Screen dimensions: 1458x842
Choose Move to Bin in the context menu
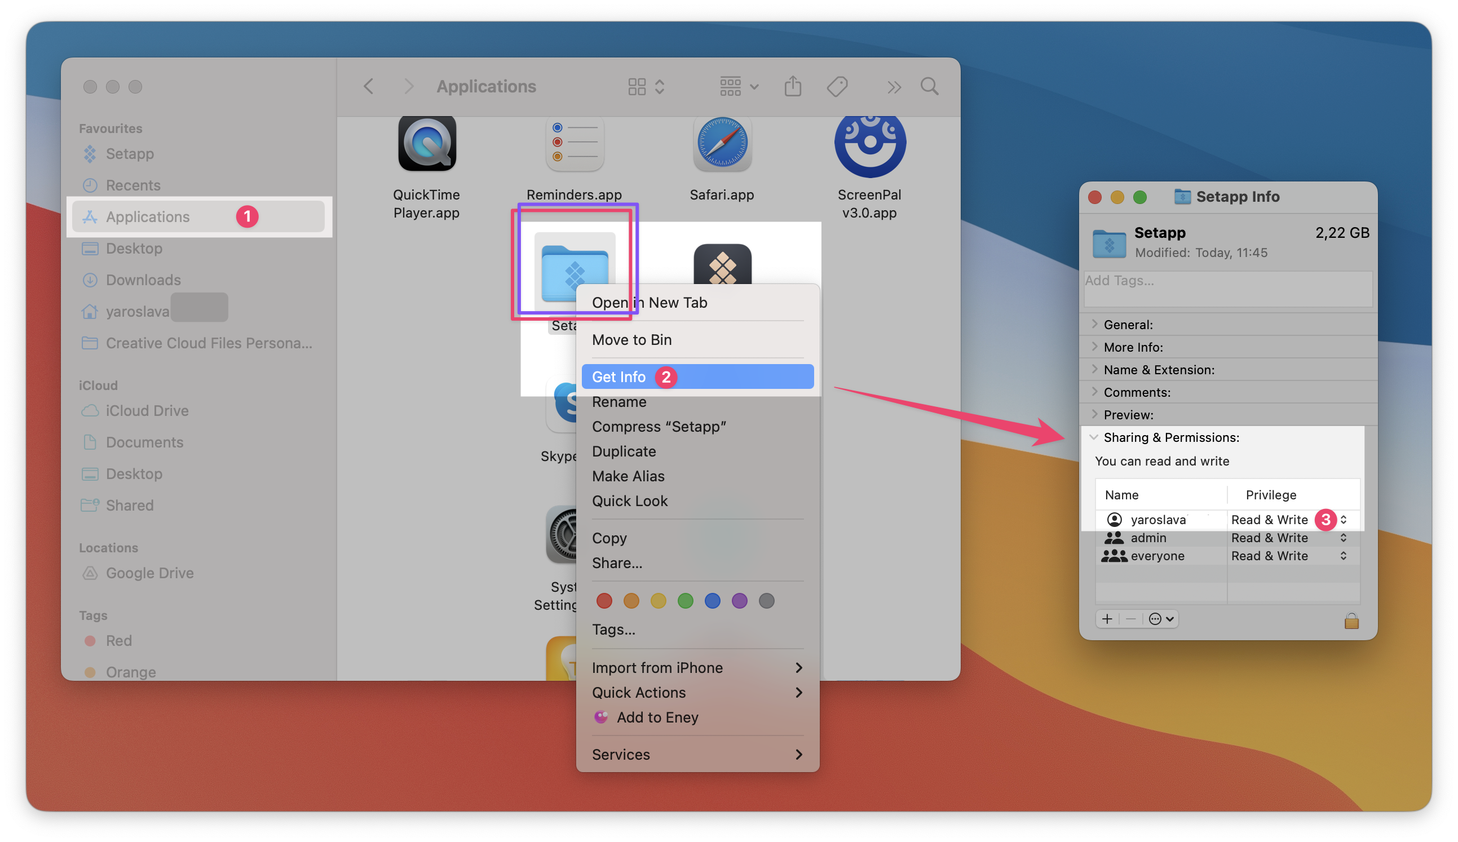pyautogui.click(x=631, y=340)
